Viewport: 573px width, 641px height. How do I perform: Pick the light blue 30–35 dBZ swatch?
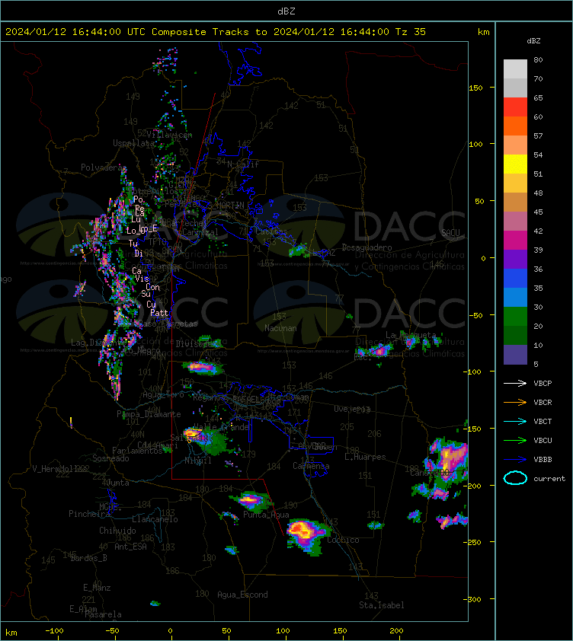(515, 297)
